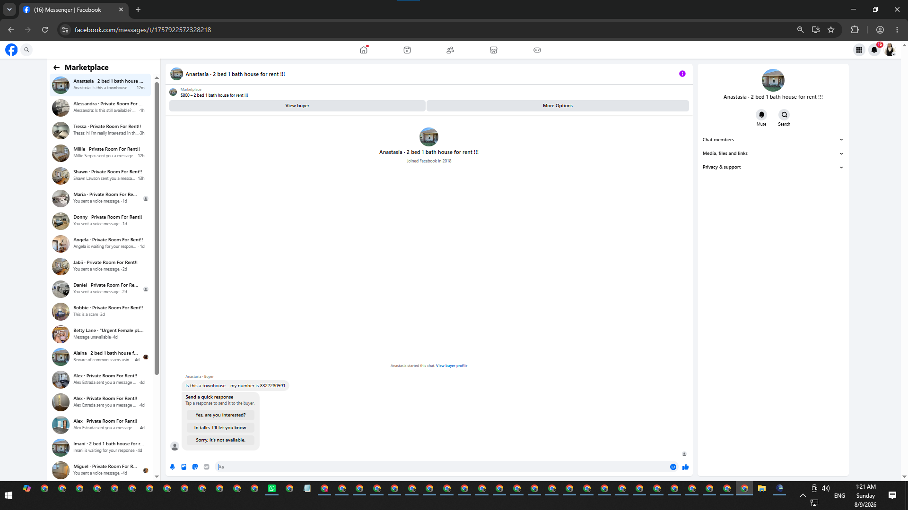The height and width of the screenshot is (510, 908).
Task: Go to Facebook Home feed icon
Action: 364,50
